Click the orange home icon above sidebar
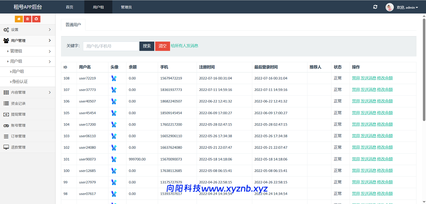Viewport: 426px width, 204px height. [19, 19]
